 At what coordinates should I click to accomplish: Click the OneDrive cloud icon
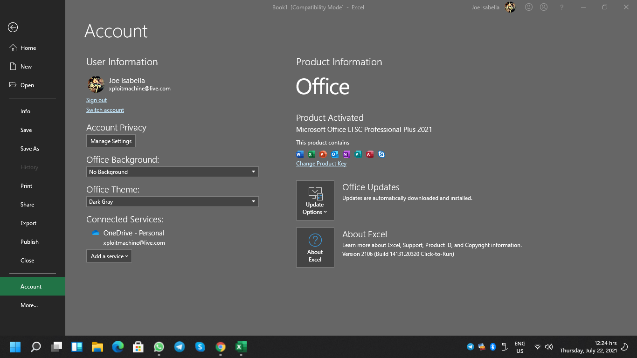click(96, 233)
